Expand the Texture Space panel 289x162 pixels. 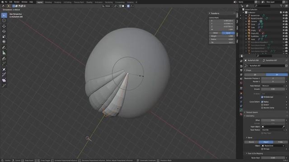252,112
